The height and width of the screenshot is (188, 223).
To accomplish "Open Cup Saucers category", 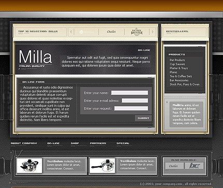I will click(177, 64).
